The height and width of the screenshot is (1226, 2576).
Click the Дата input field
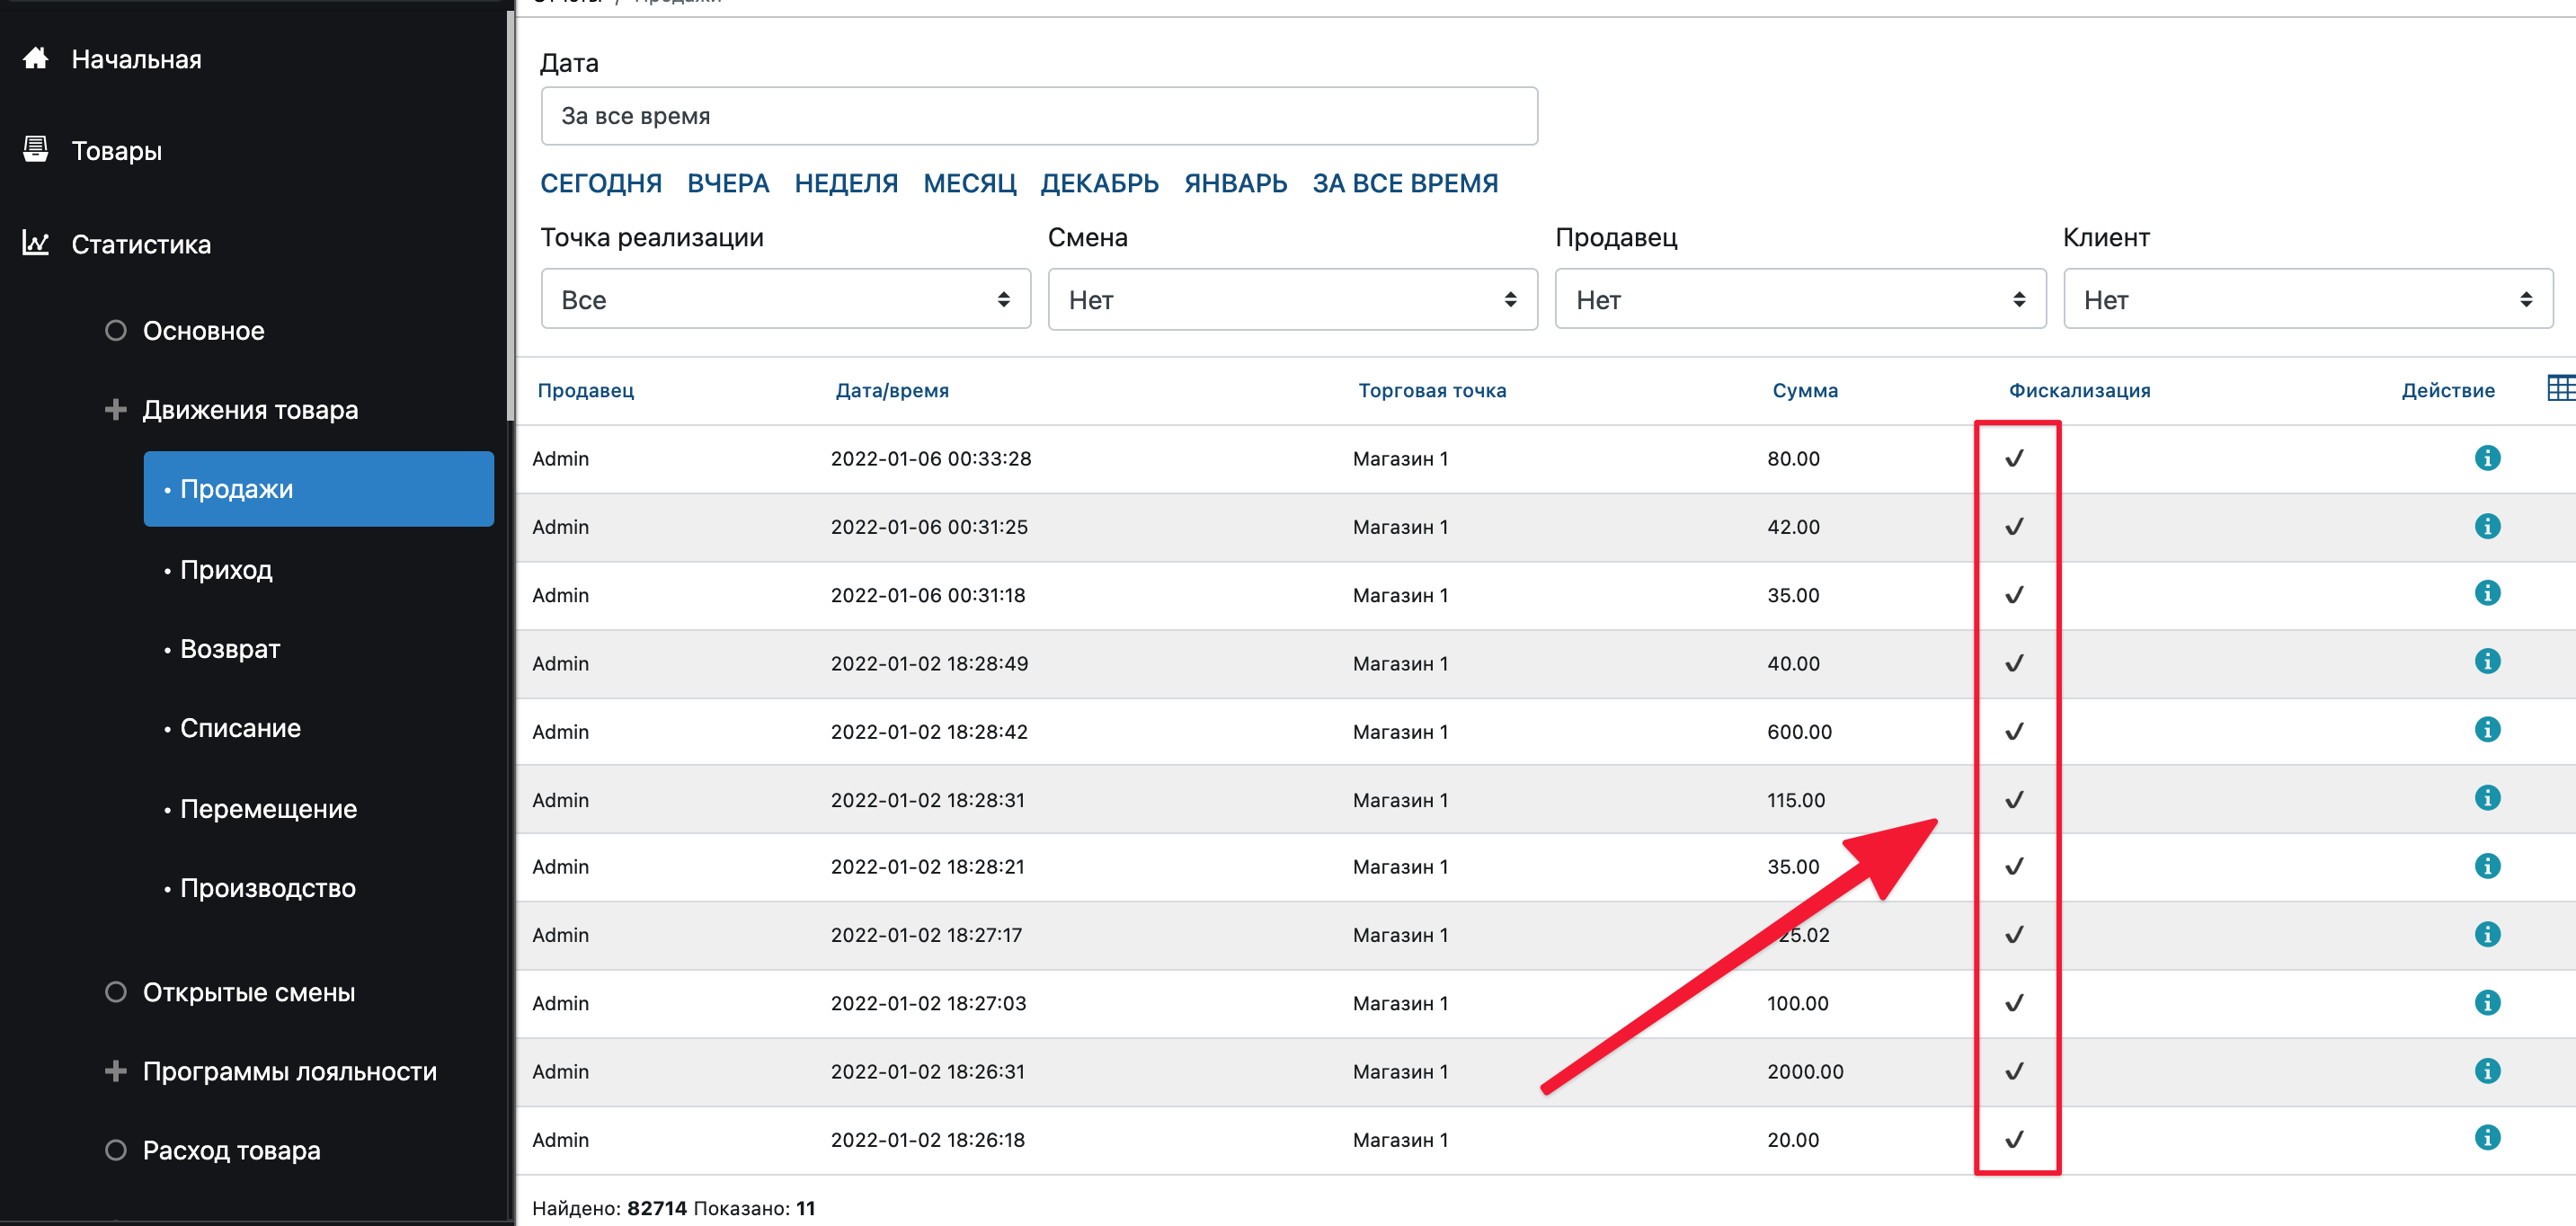[1038, 116]
